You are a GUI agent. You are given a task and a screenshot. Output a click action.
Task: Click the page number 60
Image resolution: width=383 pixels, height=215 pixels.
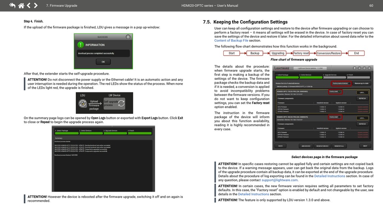[x=371, y=6]
